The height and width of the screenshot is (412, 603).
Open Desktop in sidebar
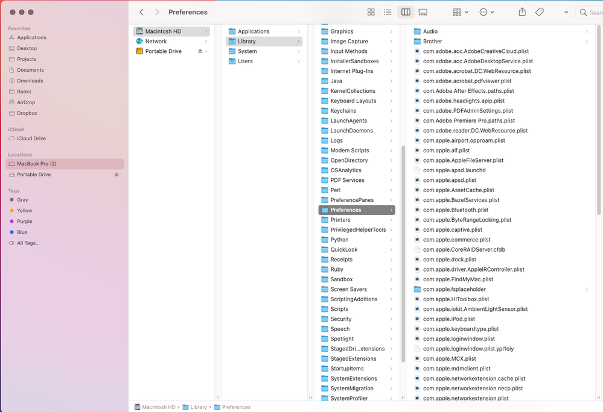(x=27, y=48)
